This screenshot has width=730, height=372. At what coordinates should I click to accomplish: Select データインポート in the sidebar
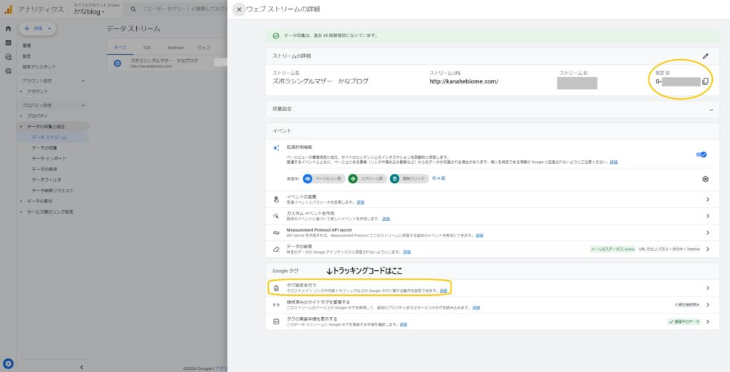49,158
